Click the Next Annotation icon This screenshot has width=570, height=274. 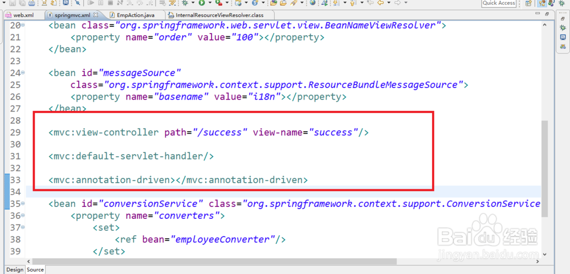(336, 3)
